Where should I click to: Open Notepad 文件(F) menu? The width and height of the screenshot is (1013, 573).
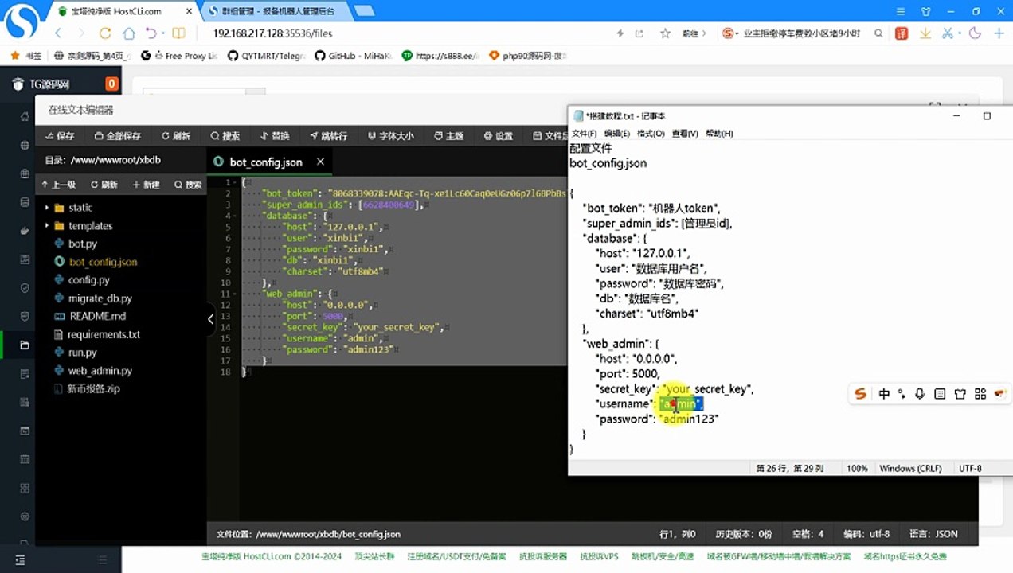pos(585,134)
